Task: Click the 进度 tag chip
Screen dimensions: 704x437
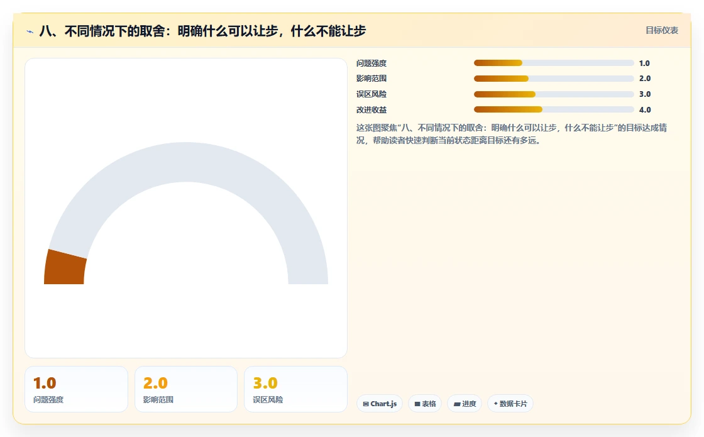Action: 465,403
